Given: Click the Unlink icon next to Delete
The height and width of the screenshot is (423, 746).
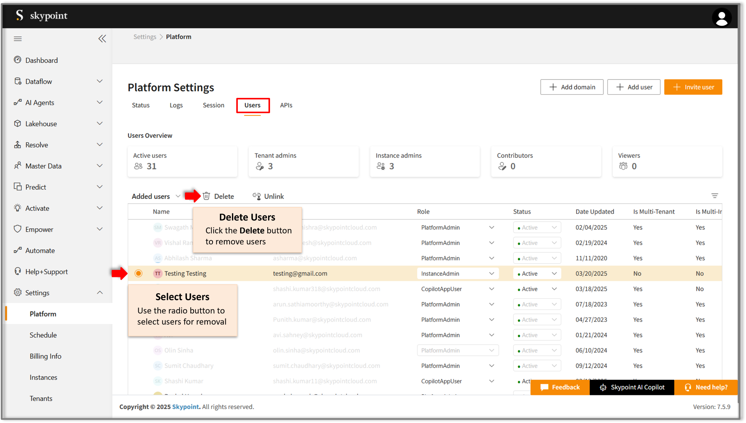Looking at the screenshot, I should pos(257,196).
